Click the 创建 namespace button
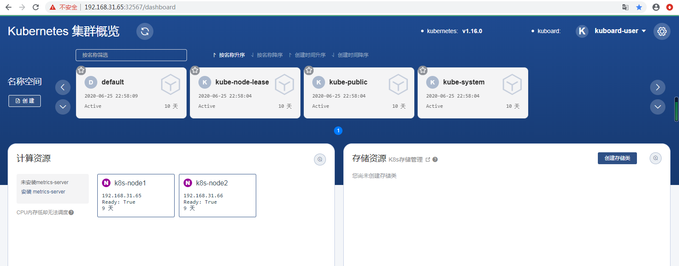Image resolution: width=679 pixels, height=266 pixels. point(25,101)
